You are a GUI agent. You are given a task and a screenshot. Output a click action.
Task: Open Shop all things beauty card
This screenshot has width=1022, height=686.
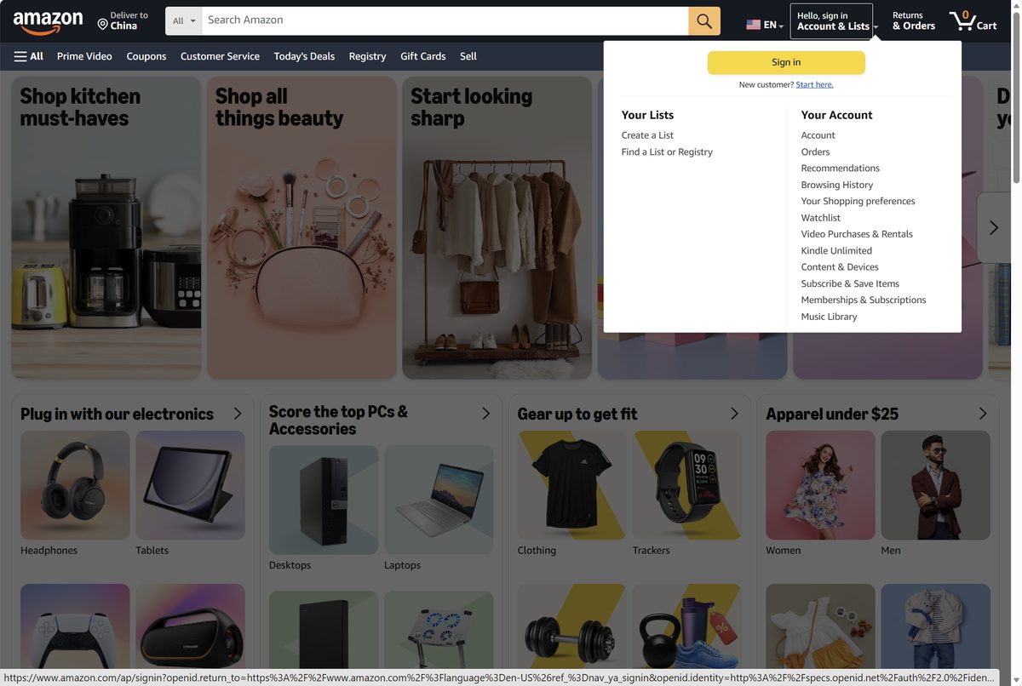301,228
